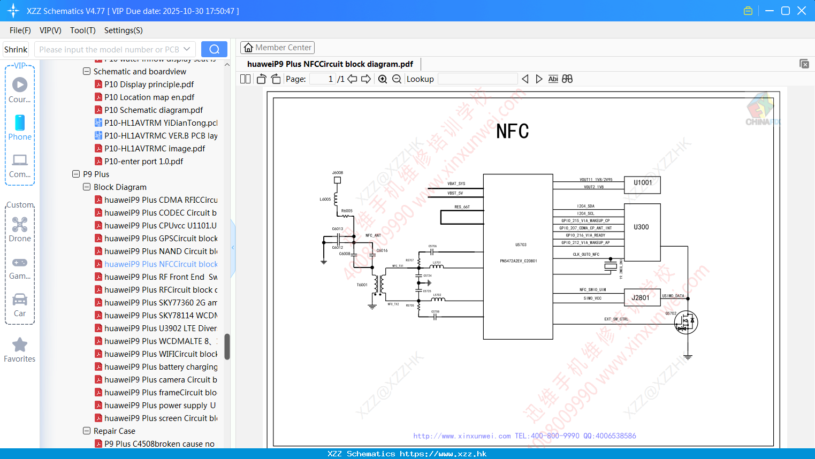Collapse the Block Diagram folder
815x459 pixels.
[87, 187]
